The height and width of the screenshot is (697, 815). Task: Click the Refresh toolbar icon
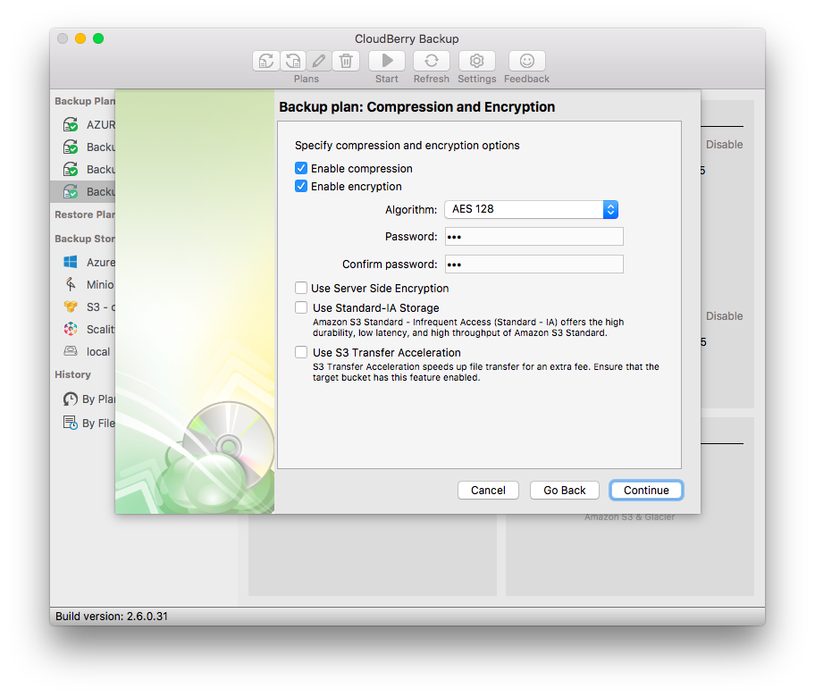coord(431,61)
